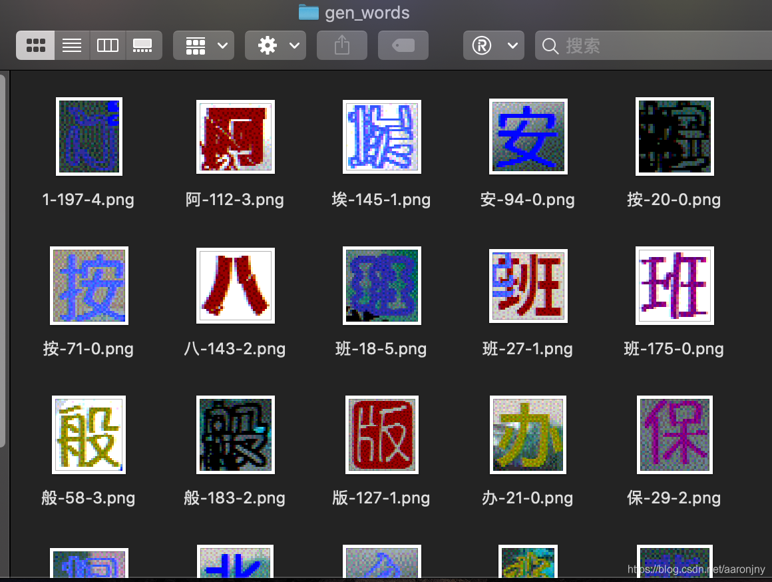Switch to icon view mode
This screenshot has width=772, height=582.
tap(35, 45)
